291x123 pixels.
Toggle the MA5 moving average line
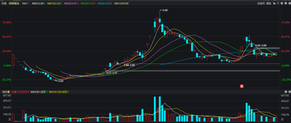[38, 3]
